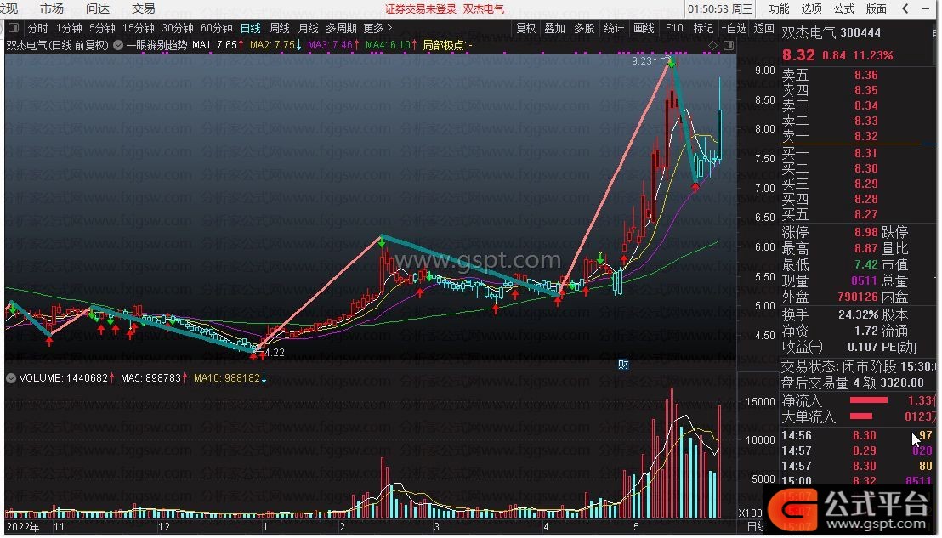Click the 复权 toolbar button
942x538 pixels.
coord(525,28)
